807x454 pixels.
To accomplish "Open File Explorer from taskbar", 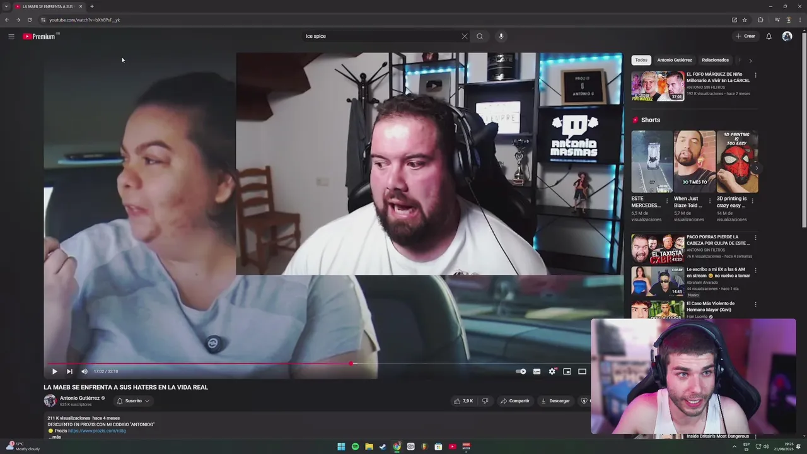I will point(369,446).
